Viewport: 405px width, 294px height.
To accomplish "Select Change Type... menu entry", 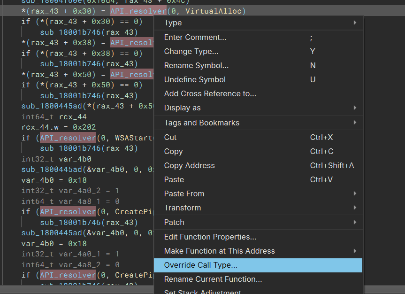I will tap(258, 52).
